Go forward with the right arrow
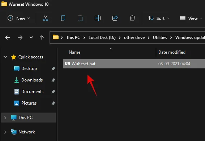Image resolution: width=205 pixels, height=141 pixels. click(20, 38)
